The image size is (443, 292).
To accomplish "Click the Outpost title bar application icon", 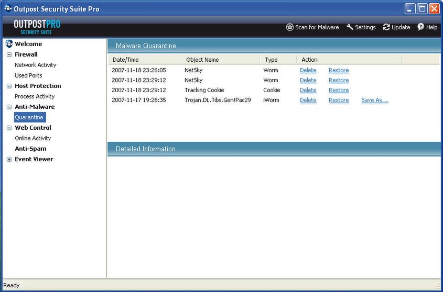I will pyautogui.click(x=8, y=8).
